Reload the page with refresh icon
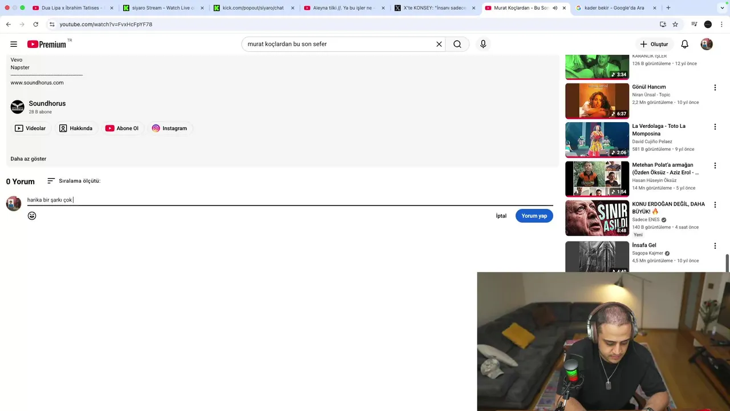Image resolution: width=730 pixels, height=411 pixels. tap(35, 25)
